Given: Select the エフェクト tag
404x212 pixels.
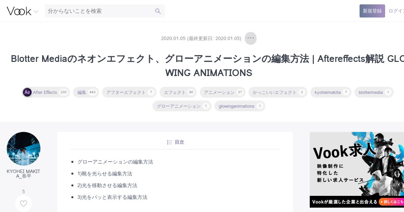Looking at the screenshot, I should [x=178, y=92].
